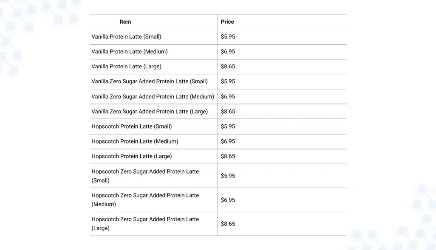Select Vanilla Zero Sugar Added Protein Latte (Large)
This screenshot has width=436, height=250.
150,112
